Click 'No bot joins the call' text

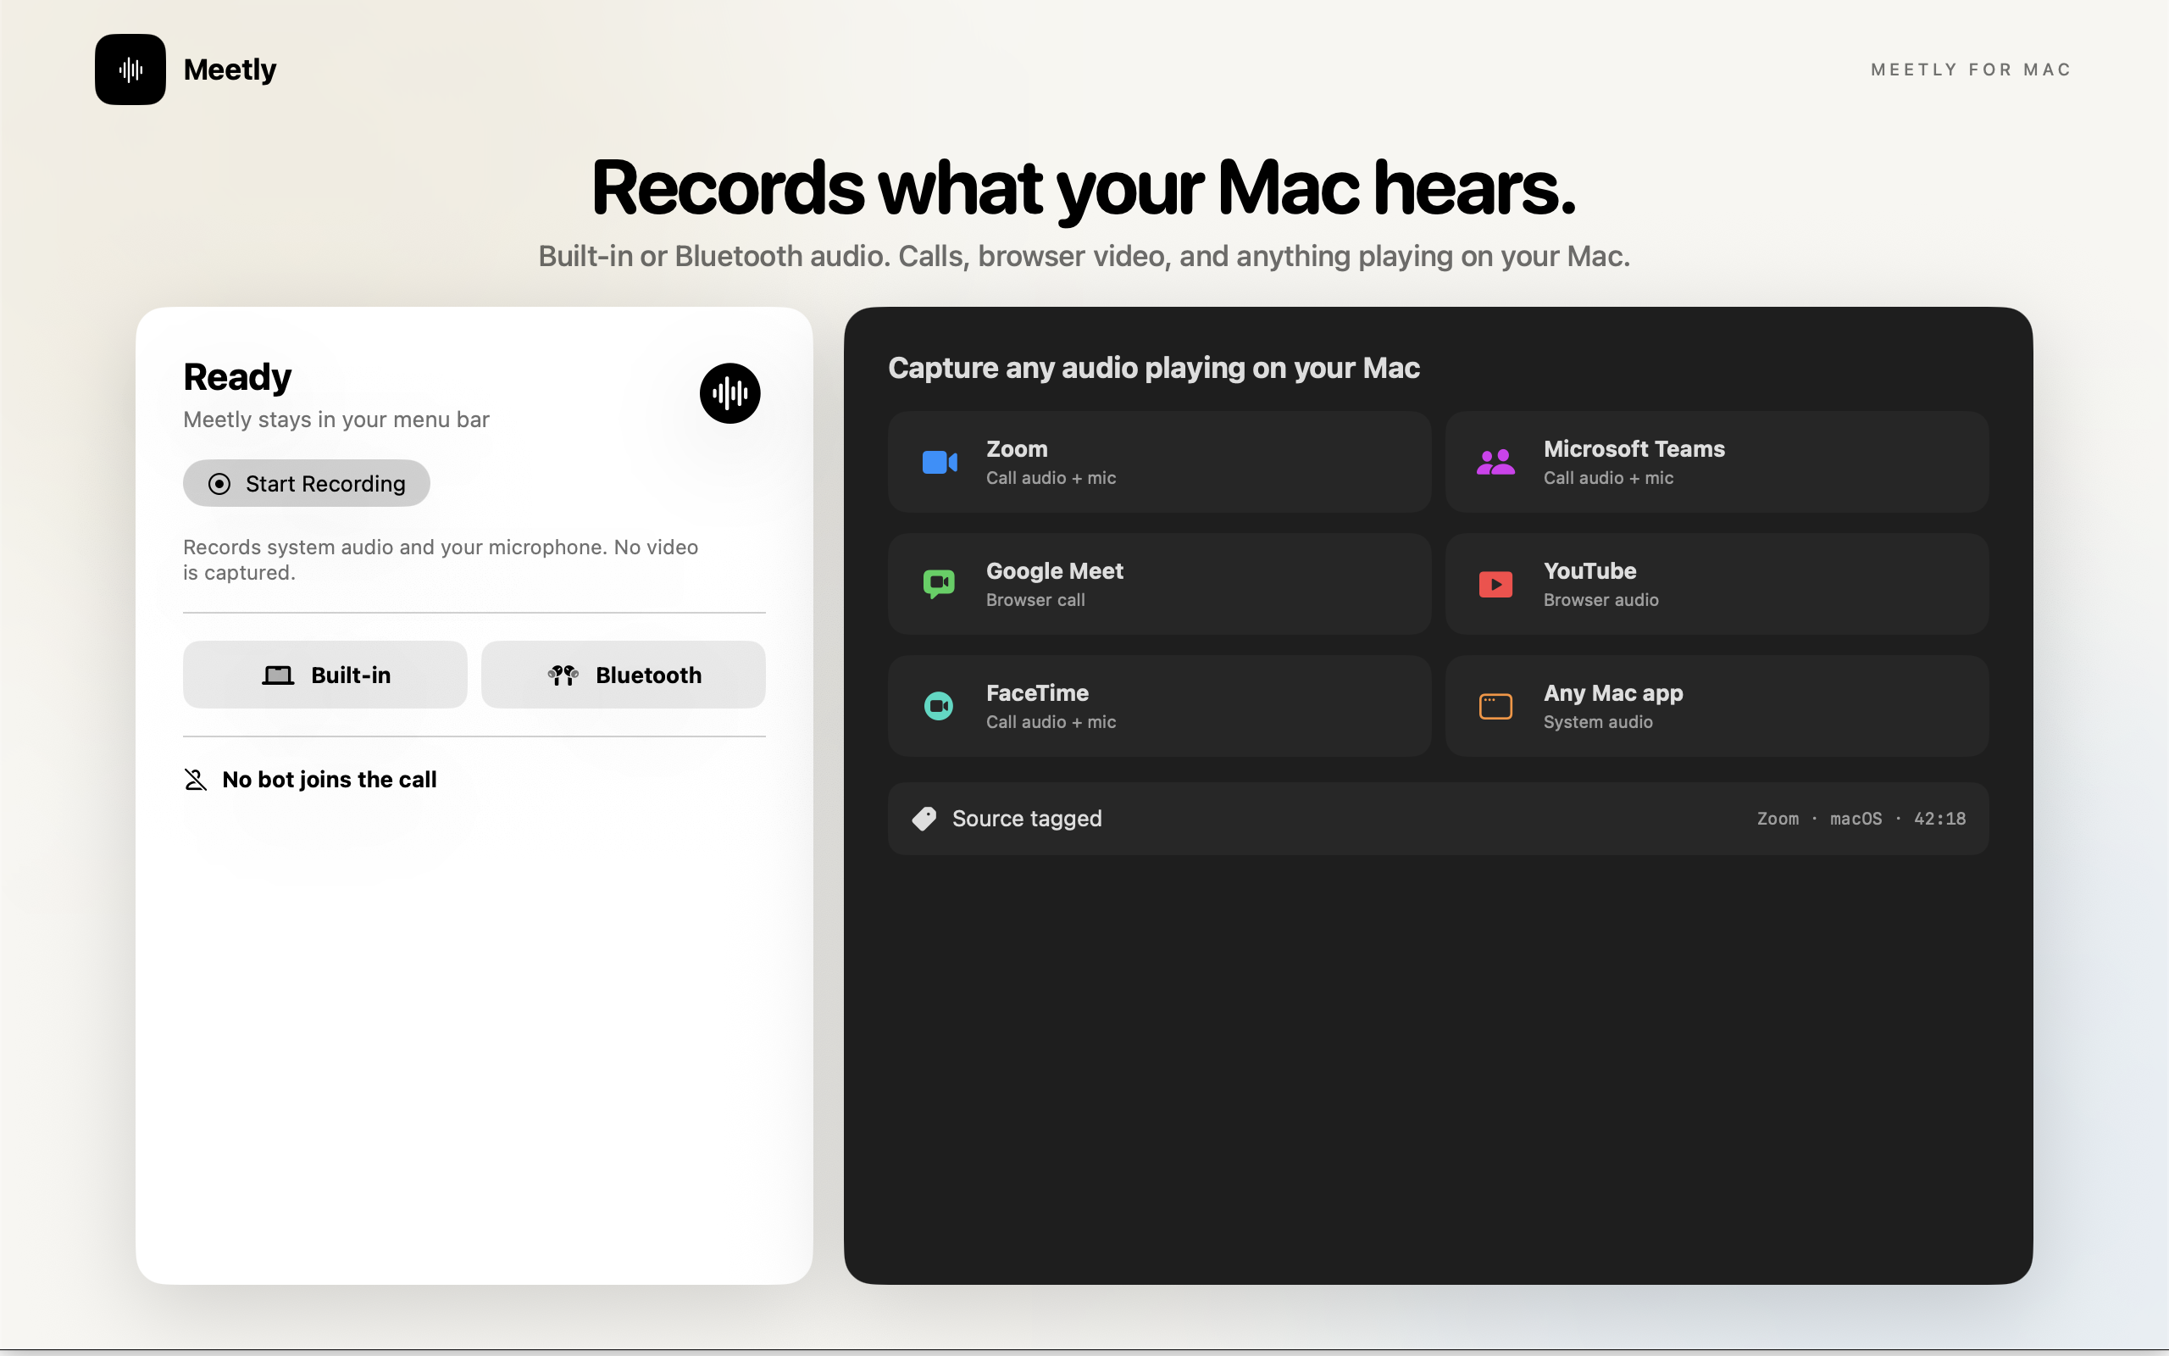click(x=329, y=780)
